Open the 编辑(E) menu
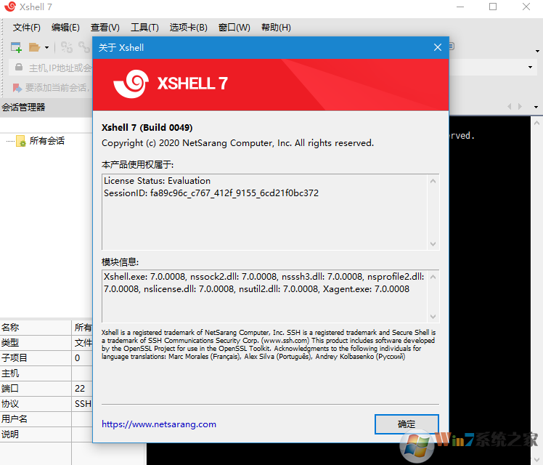543x465 pixels. point(65,28)
